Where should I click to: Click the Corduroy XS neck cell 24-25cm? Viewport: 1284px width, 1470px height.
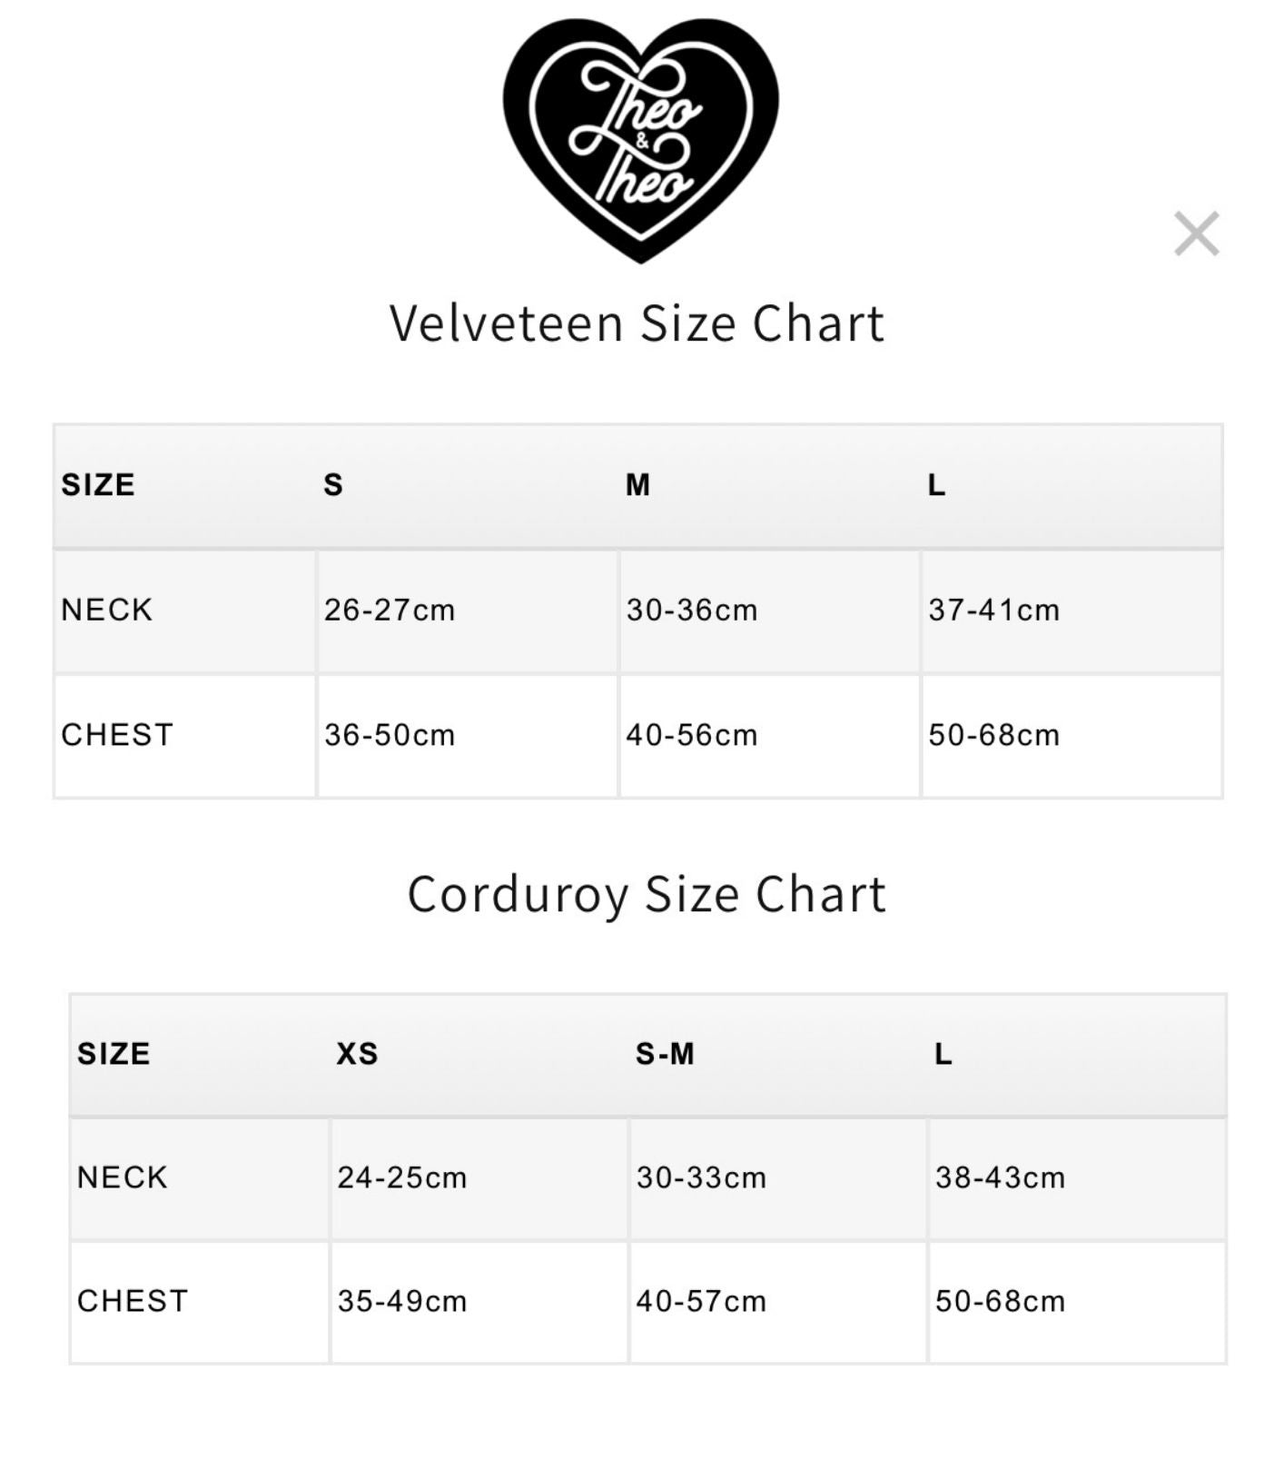coord(479,1178)
